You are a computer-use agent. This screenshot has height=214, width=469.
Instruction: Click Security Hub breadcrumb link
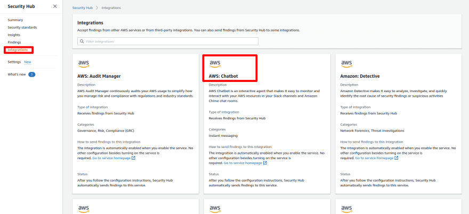pyautogui.click(x=83, y=8)
